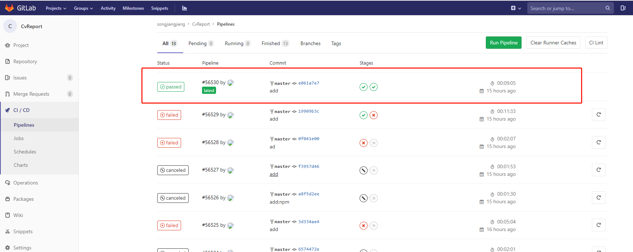The image size is (633, 252).
Task: Open Activity in the top navigation
Action: tap(108, 8)
